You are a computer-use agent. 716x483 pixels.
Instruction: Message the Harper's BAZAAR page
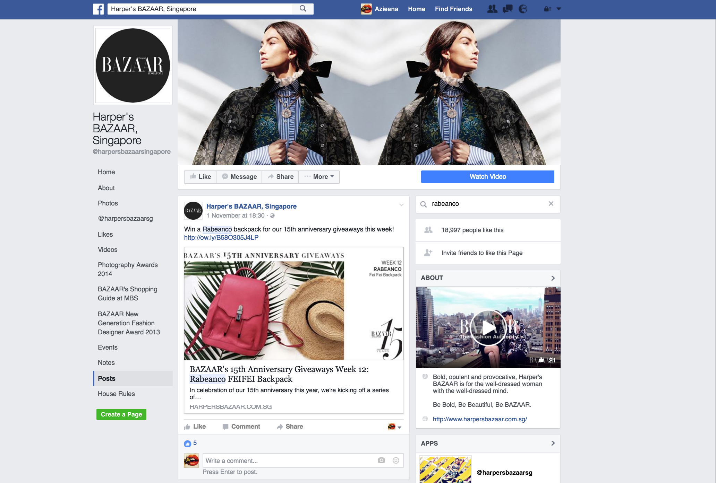point(239,177)
